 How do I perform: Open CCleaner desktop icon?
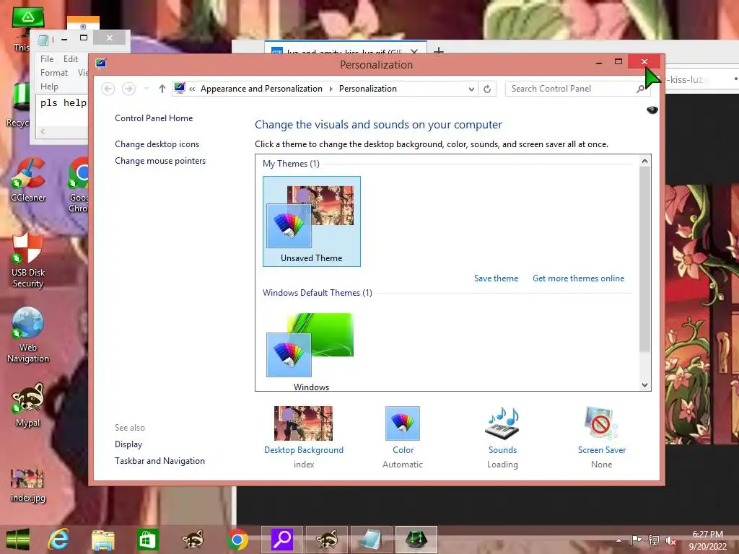28,180
